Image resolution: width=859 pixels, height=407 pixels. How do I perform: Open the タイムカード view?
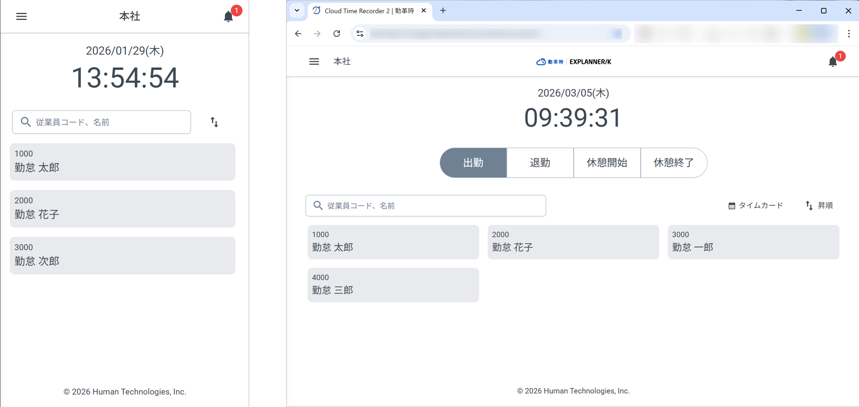click(756, 206)
